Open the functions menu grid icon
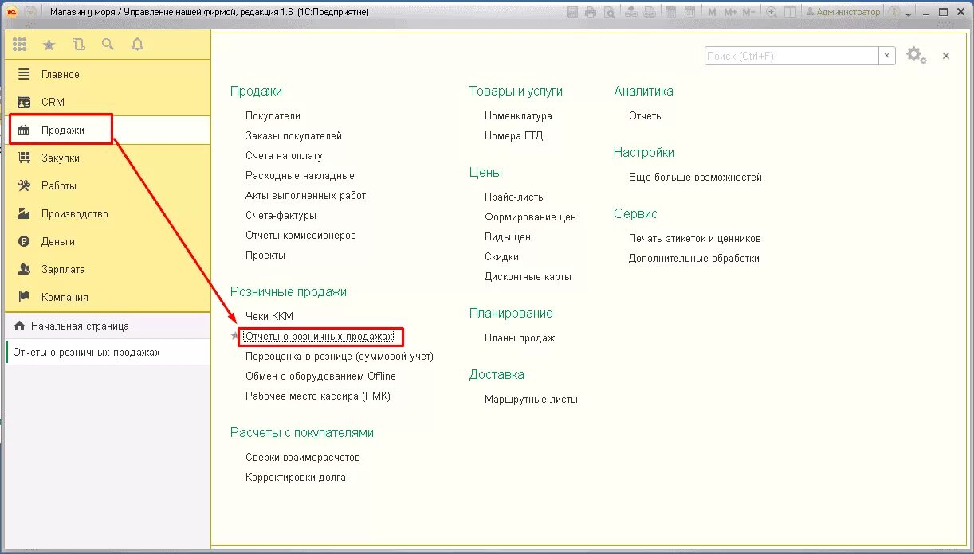This screenshot has width=974, height=554. [x=20, y=45]
